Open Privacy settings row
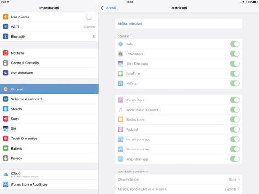The image size is (259, 194). point(49,158)
